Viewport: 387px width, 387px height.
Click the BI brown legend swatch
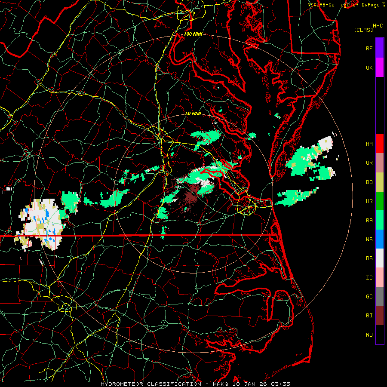[x=380, y=316]
